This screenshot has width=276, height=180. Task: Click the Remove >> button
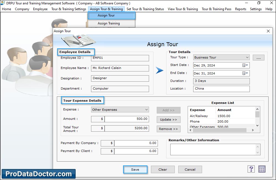click(x=168, y=129)
